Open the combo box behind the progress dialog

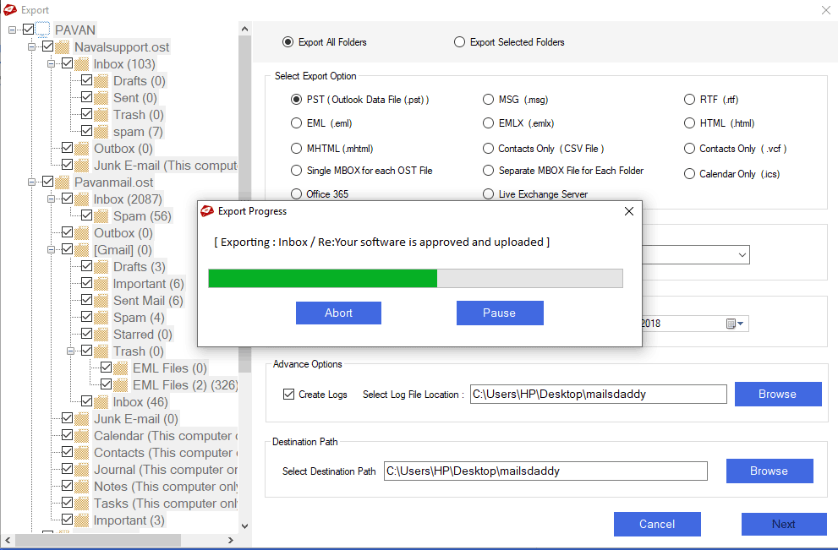[x=742, y=254]
